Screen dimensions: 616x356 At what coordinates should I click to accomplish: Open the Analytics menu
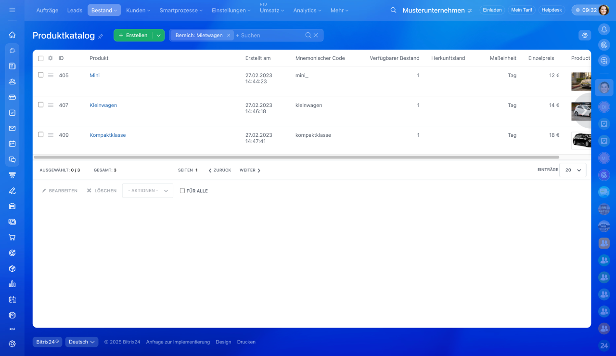307,10
